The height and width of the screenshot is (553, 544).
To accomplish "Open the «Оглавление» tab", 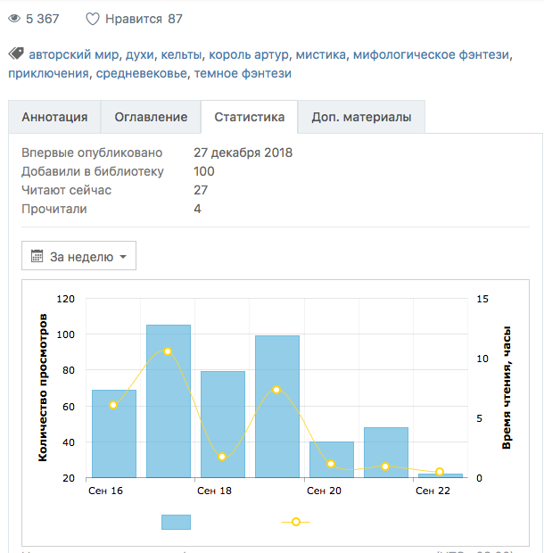I will click(x=151, y=117).
